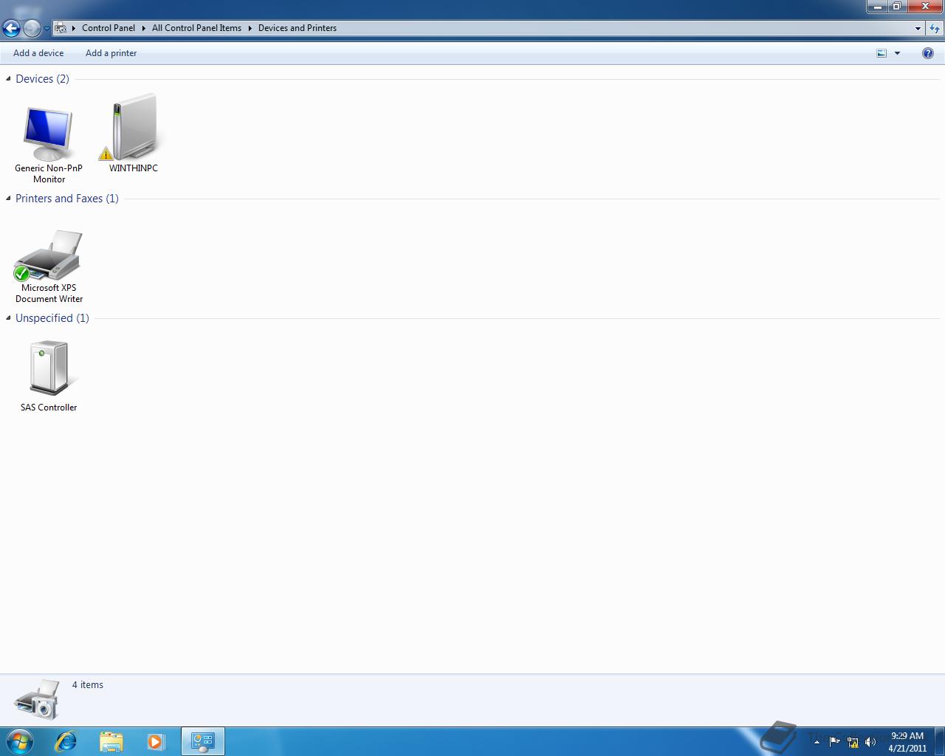
Task: Click the grayed Forward arrow button
Action: [x=32, y=28]
